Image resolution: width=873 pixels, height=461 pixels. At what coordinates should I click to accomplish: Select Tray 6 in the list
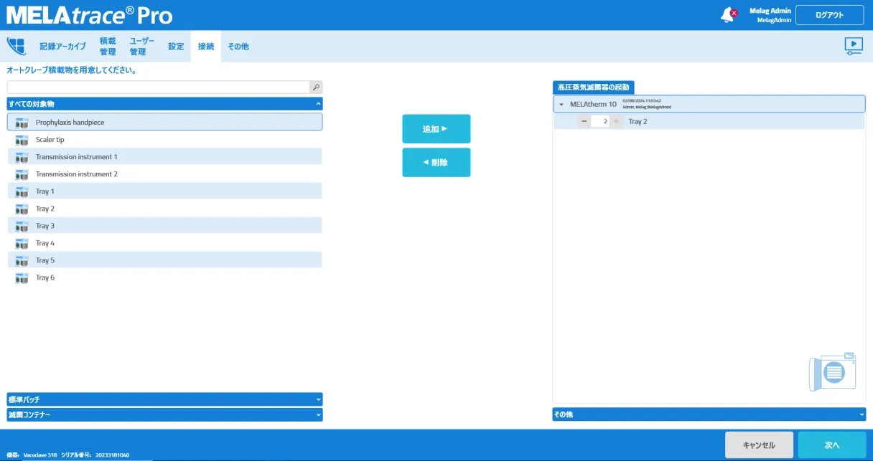(45, 277)
